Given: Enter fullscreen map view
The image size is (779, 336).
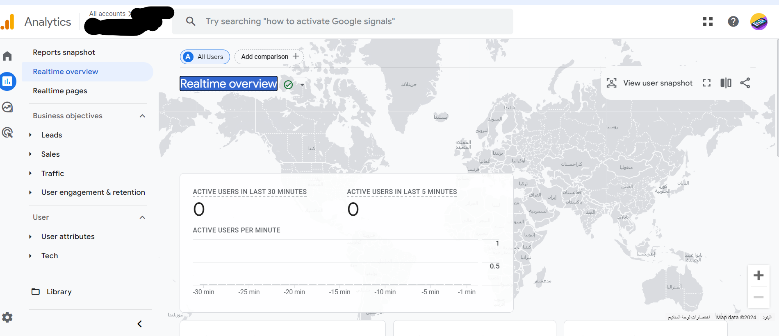Looking at the screenshot, I should (x=706, y=83).
